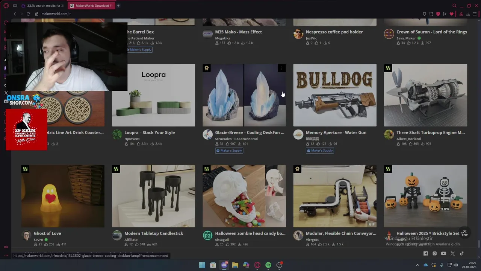The height and width of the screenshot is (271, 481).
Task: Click badge icon on Chain Conveyor thumbnail
Action: pyautogui.click(x=297, y=169)
